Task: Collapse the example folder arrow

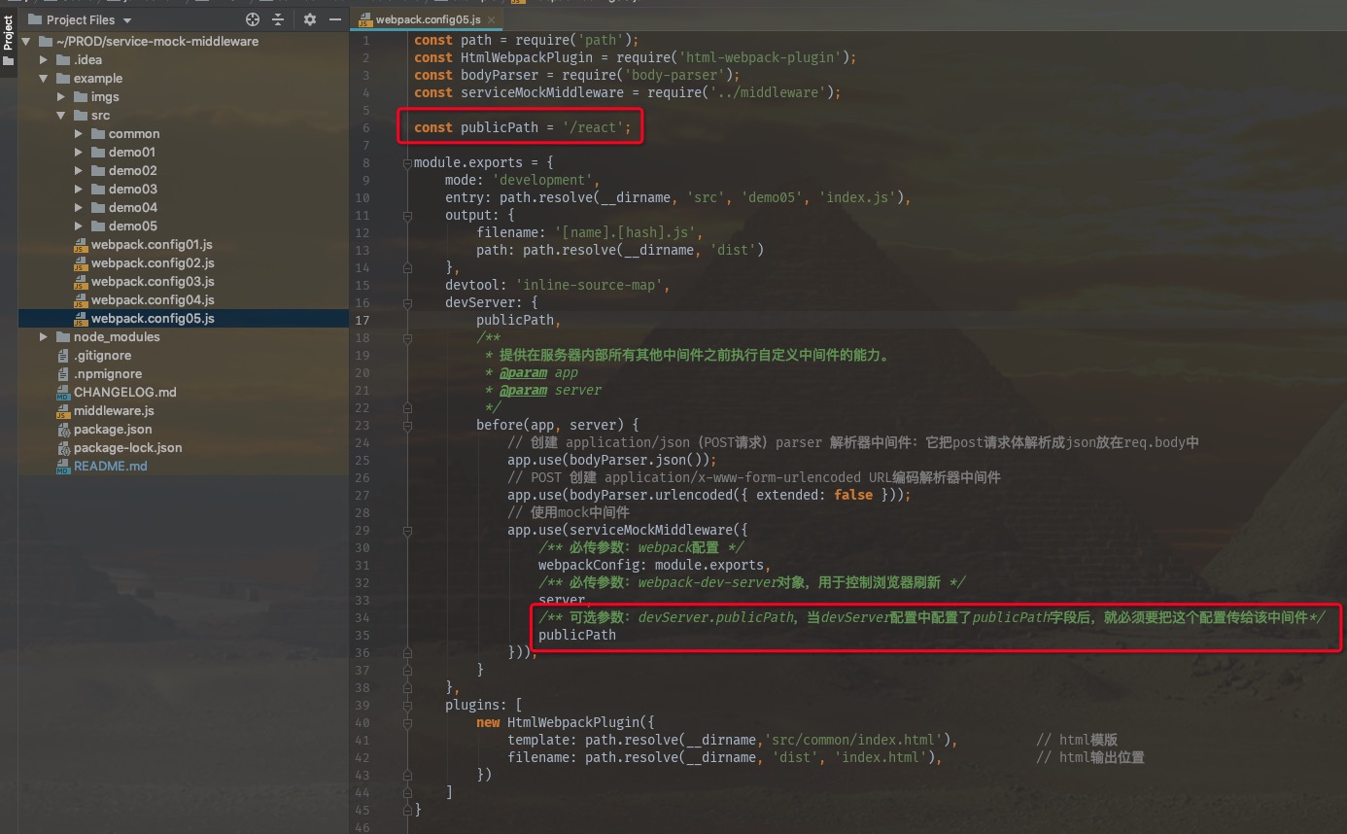Action: tap(44, 79)
